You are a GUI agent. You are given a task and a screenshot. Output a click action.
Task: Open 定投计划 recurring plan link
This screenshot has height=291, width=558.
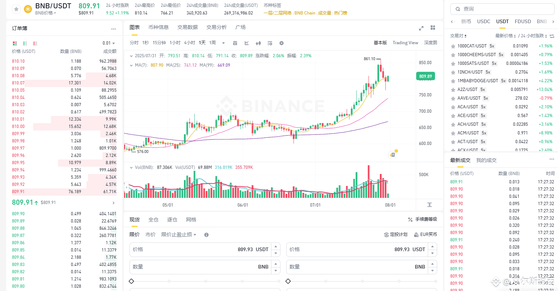396,234
